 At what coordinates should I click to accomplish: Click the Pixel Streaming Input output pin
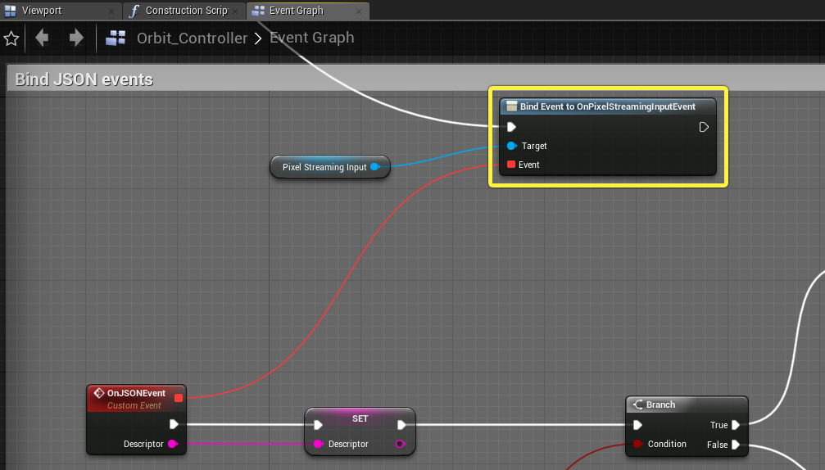tap(375, 167)
